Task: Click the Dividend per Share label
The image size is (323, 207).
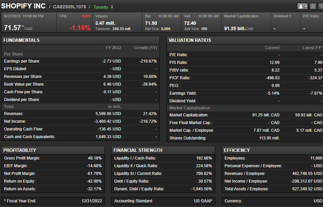Action: 22,100
